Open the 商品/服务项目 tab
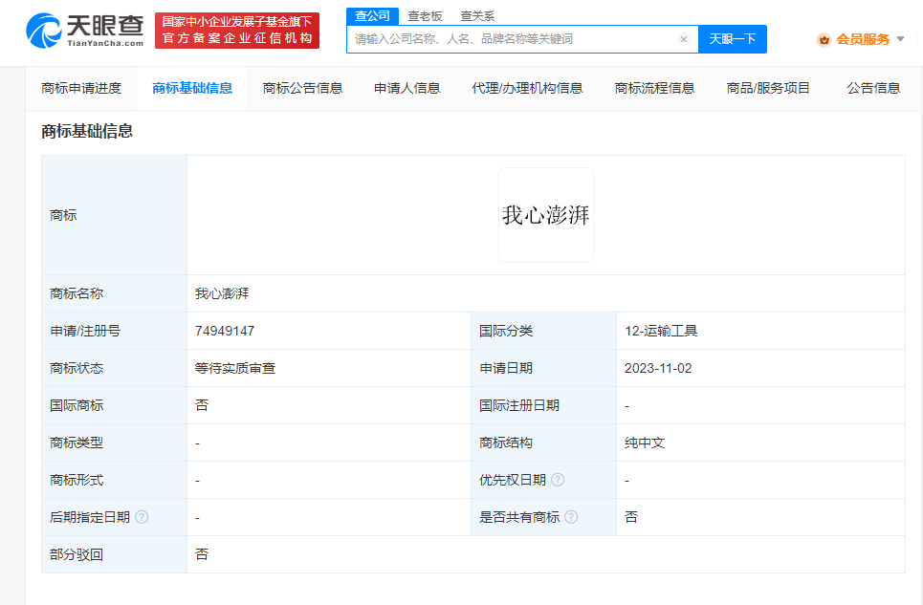923x605 pixels. (768, 88)
